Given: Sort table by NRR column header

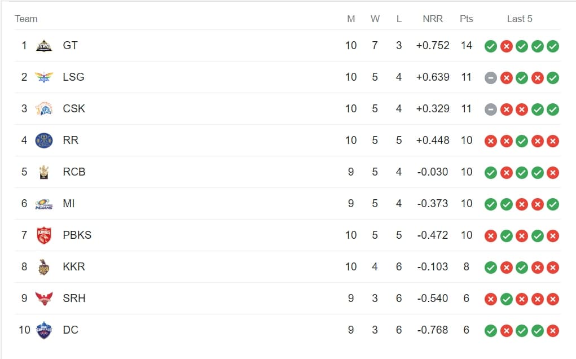Looking at the screenshot, I should [433, 19].
